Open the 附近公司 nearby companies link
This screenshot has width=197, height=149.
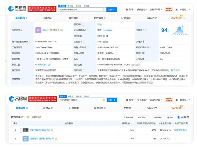click(x=175, y=70)
